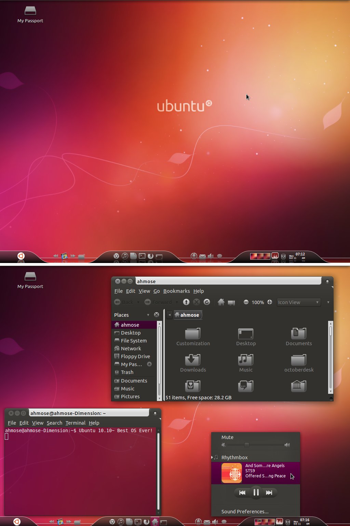The image size is (350, 526).
Task: Click the low-volume speaker icon in sound menu
Action: (x=224, y=445)
